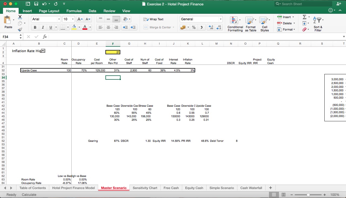The image size is (346, 198).
Task: Toggle underline on selected cell
Action: click(x=51, y=27)
